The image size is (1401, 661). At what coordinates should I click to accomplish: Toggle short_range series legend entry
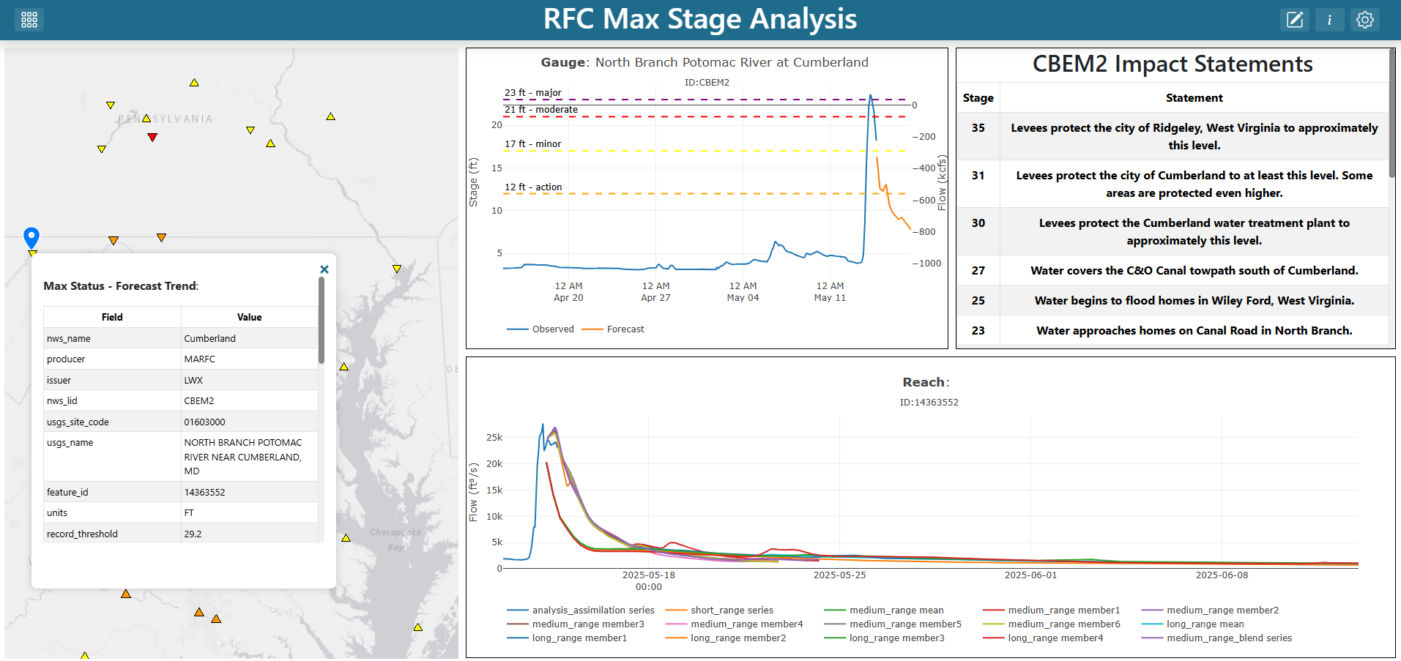(x=719, y=610)
